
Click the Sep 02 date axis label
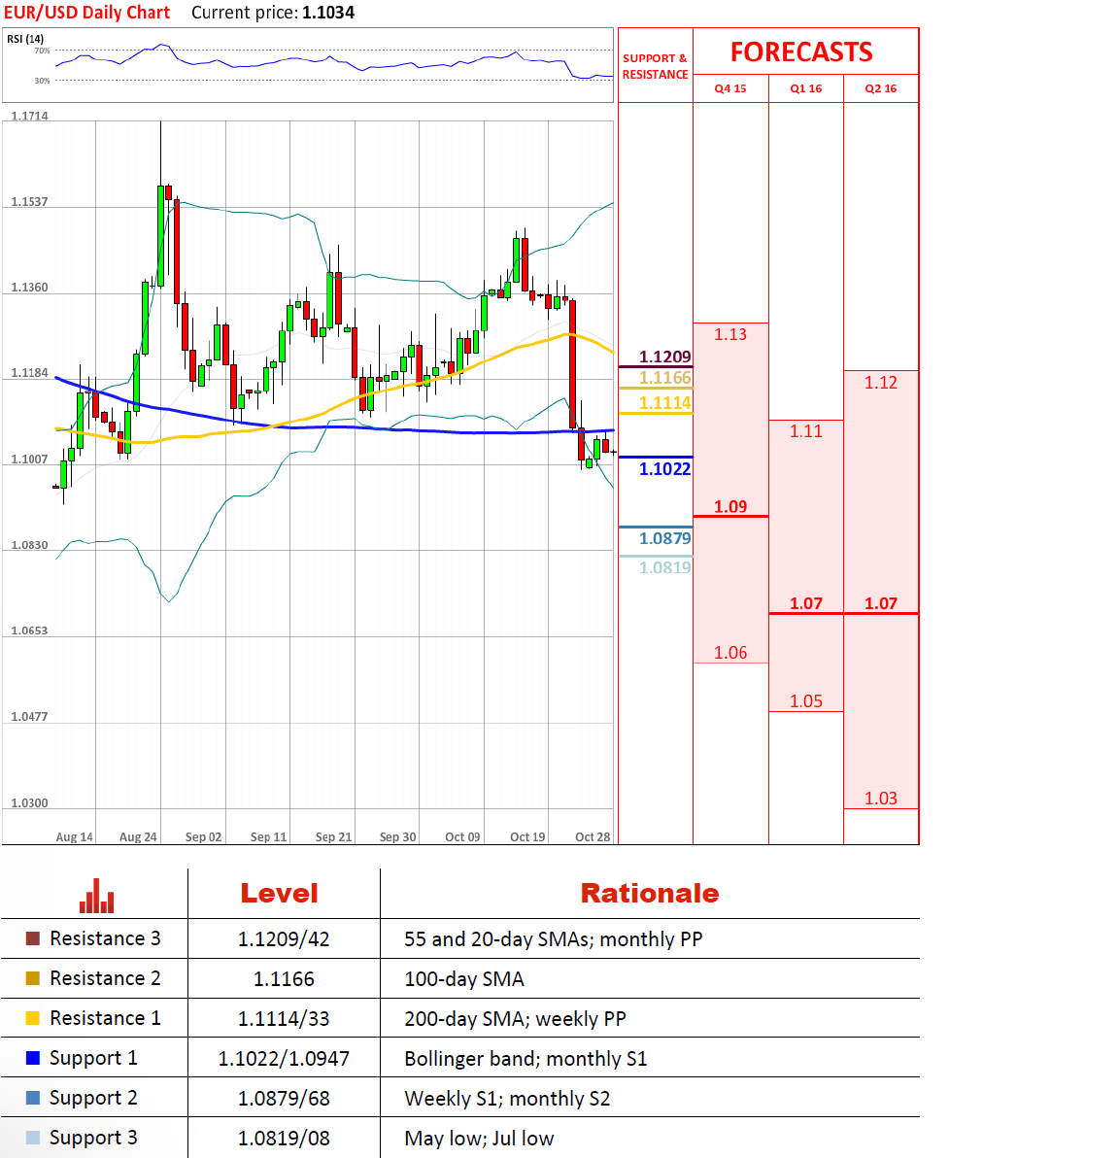203,837
